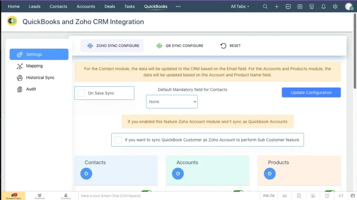The width and height of the screenshot is (357, 200).
Task: Toggle the Products module power button
Action: point(270,174)
